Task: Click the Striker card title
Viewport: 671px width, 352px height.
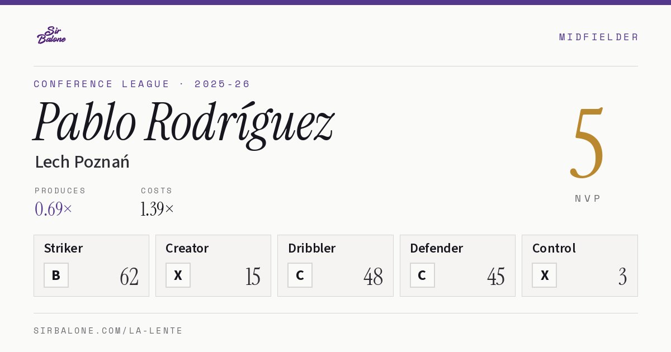Action: [63, 248]
